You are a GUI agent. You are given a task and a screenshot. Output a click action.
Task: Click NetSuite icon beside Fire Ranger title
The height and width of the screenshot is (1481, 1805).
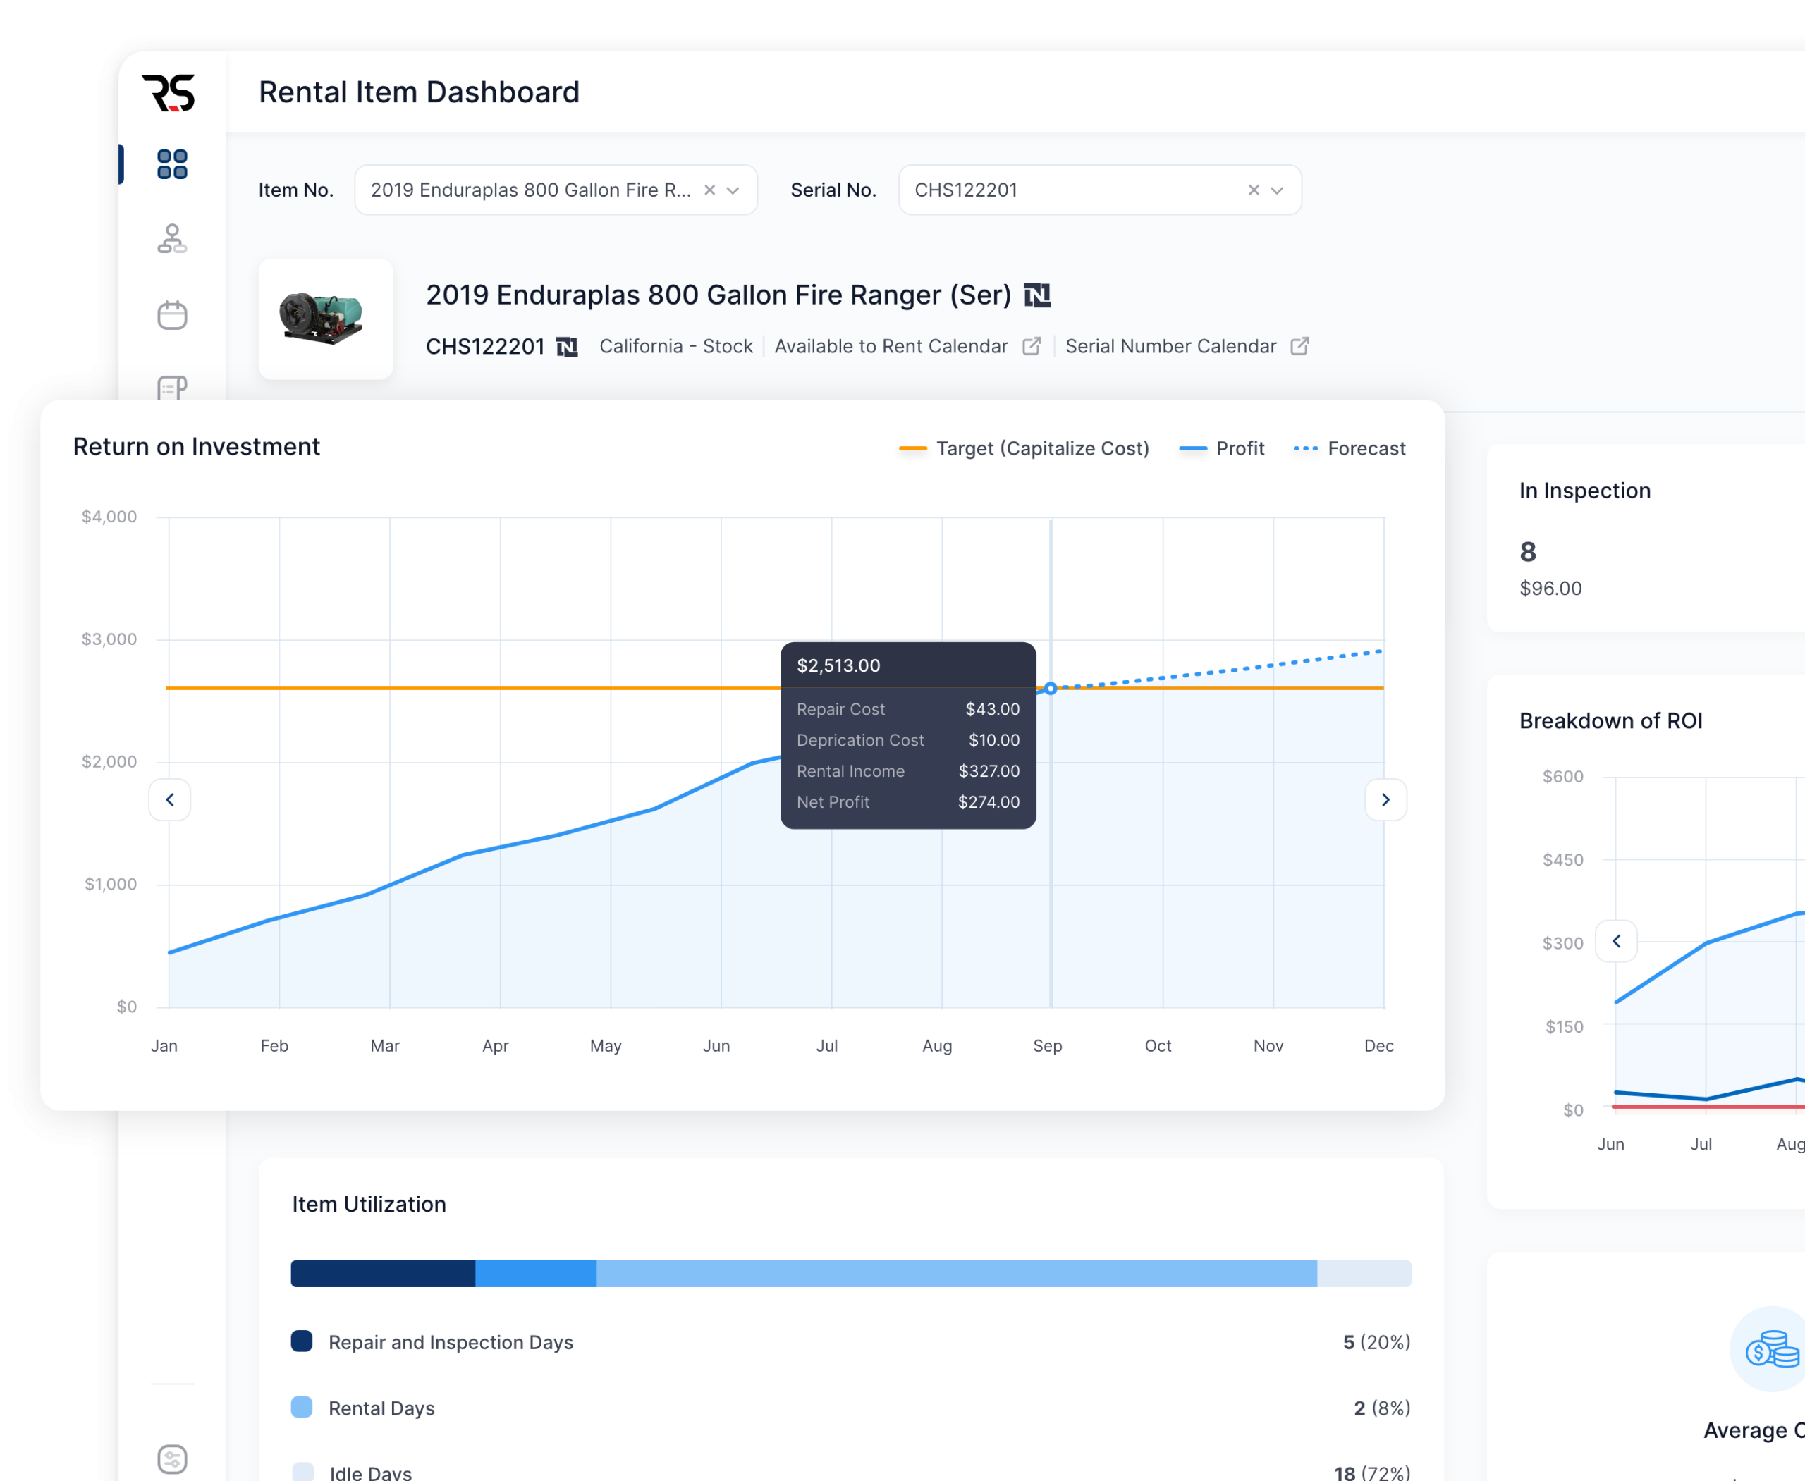tap(1037, 295)
